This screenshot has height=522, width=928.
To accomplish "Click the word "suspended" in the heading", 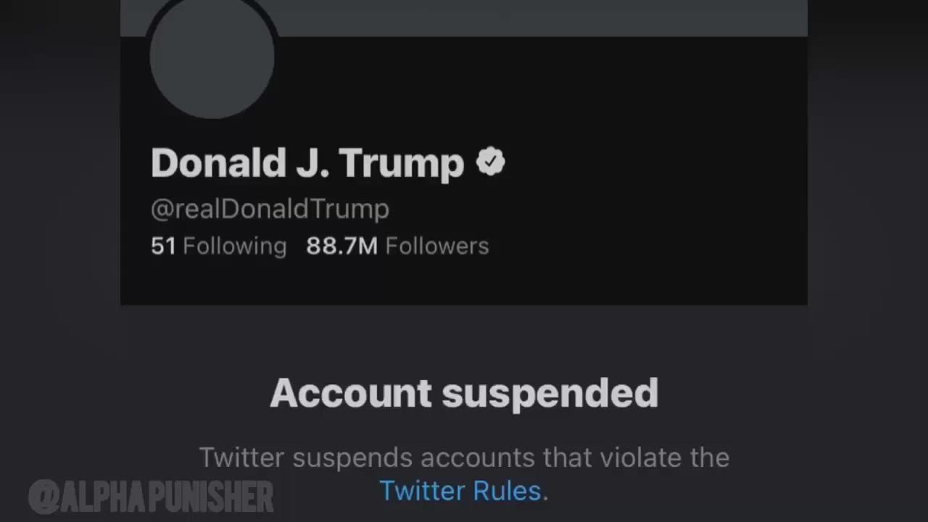I will [550, 395].
